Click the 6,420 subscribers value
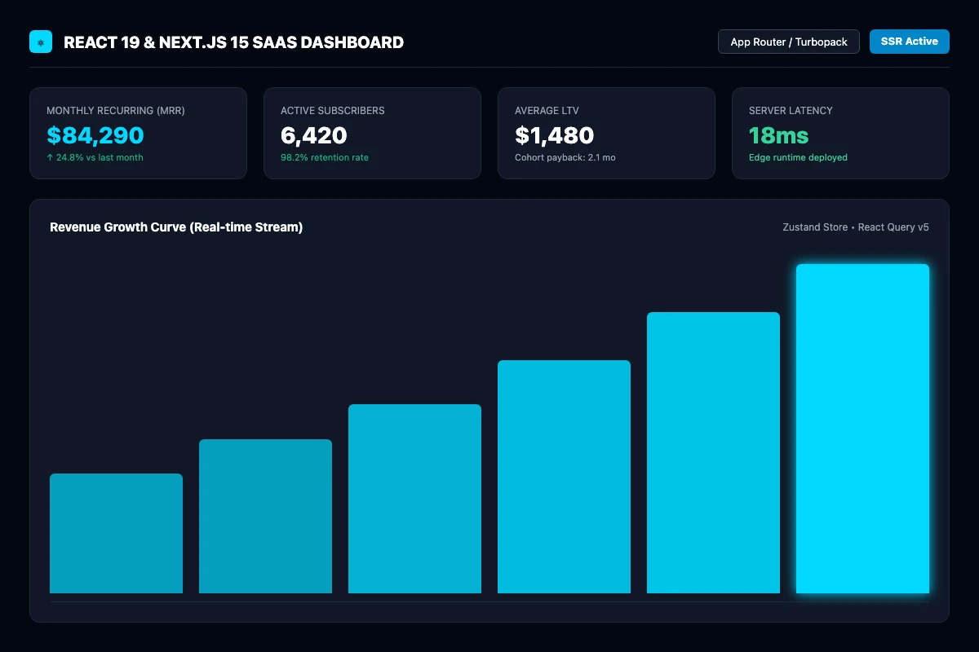Screen dimensions: 979x652 tap(314, 135)
